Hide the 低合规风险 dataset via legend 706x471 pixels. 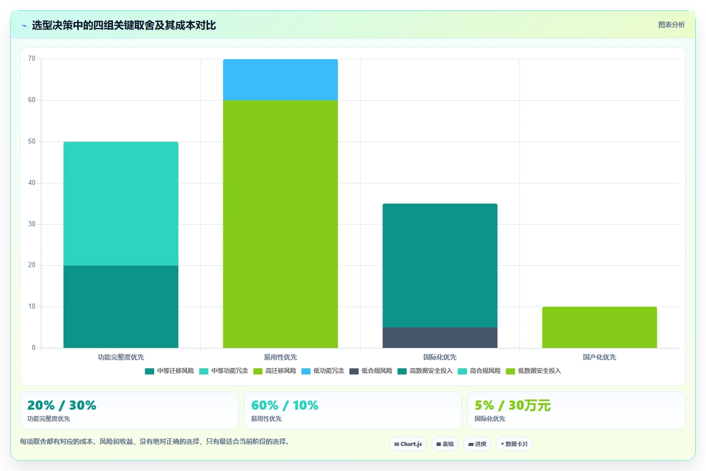click(x=371, y=371)
